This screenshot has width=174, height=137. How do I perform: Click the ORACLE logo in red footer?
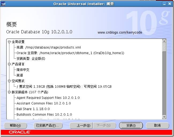[20, 132]
